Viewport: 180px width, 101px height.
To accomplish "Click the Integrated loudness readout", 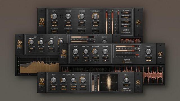I will click(x=126, y=22).
